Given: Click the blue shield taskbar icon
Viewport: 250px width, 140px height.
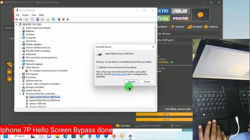Looking at the screenshot, I should click(x=106, y=136).
